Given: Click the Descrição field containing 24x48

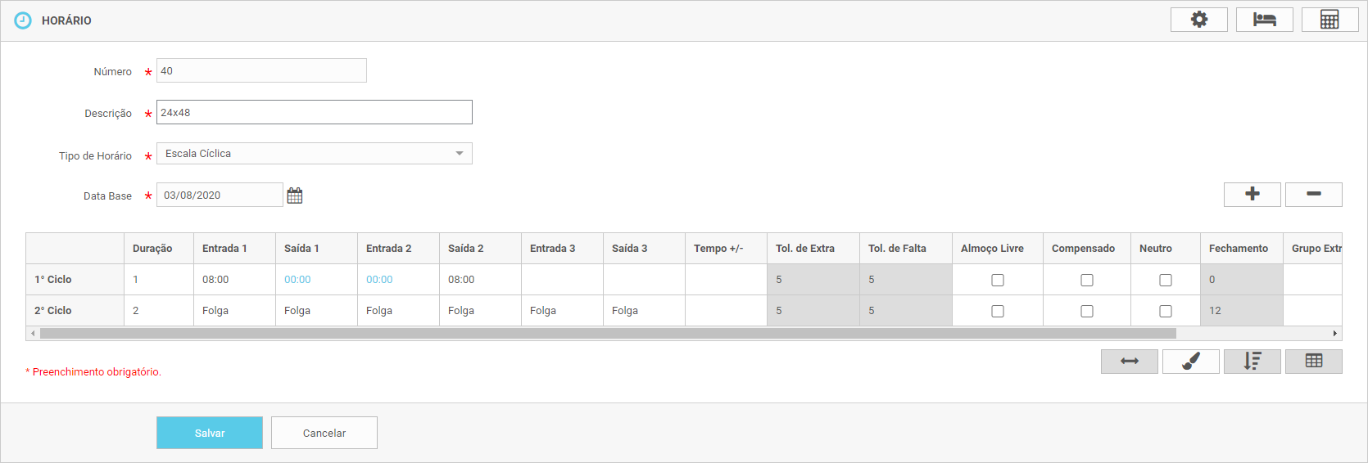Looking at the screenshot, I should [314, 112].
